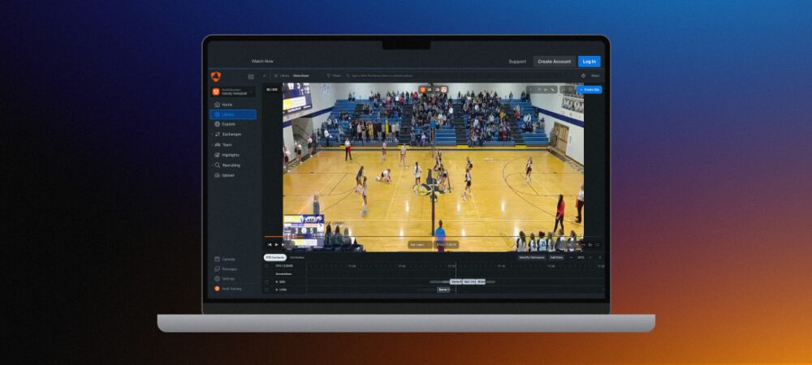812x365 pixels.
Task: Play the video
Action: (x=277, y=244)
